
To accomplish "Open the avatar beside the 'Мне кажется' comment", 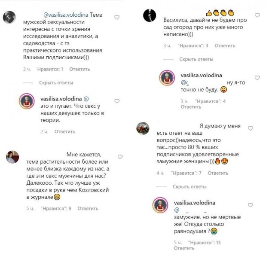I will coord(12,157).
